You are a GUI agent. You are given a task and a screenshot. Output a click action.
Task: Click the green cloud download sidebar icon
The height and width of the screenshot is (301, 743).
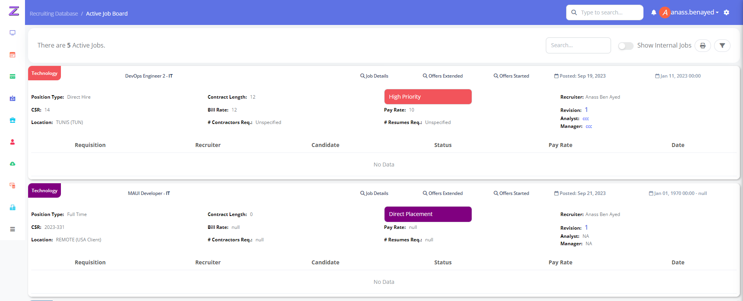(12, 164)
